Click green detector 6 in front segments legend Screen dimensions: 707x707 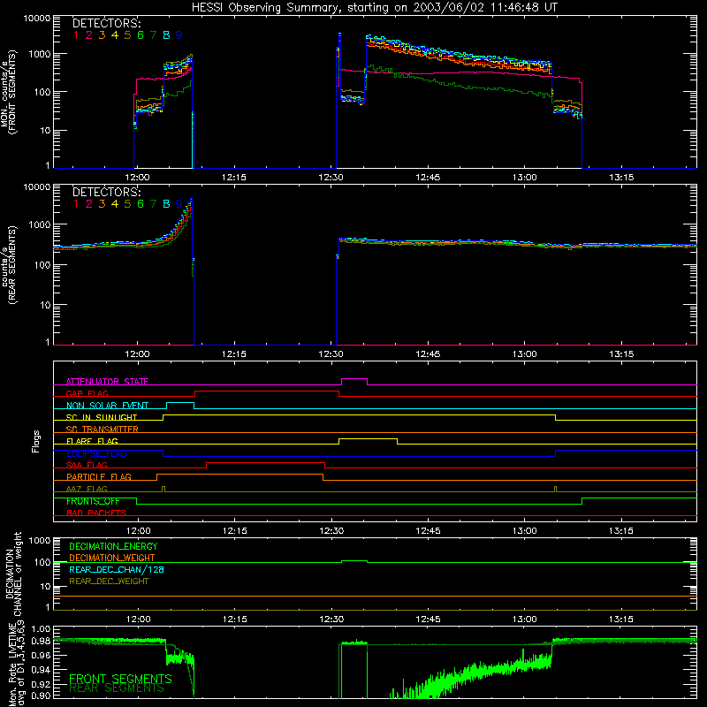point(141,35)
